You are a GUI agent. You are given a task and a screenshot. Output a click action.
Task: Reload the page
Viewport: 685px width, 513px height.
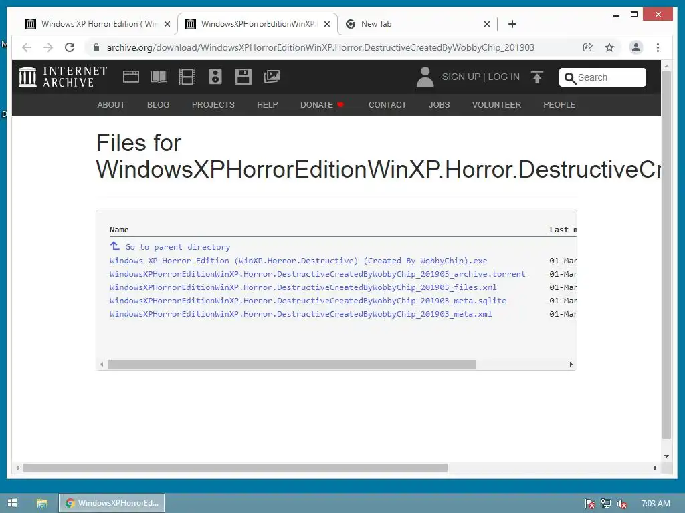click(x=70, y=47)
